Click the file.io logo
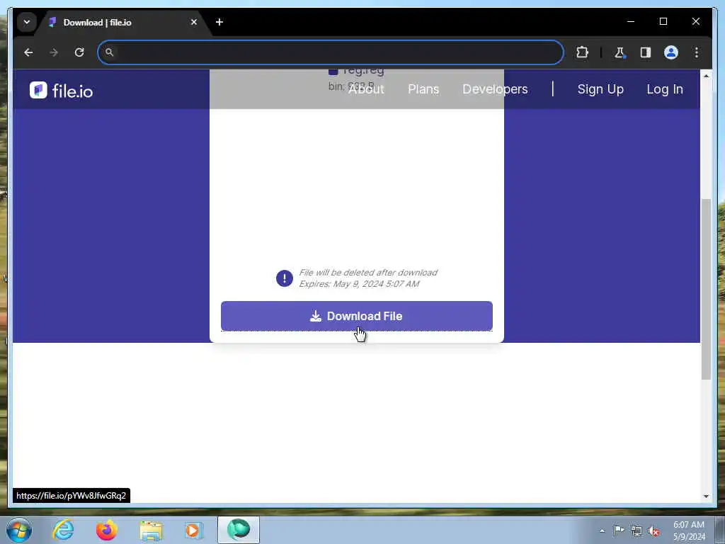This screenshot has height=544, width=725. click(61, 91)
